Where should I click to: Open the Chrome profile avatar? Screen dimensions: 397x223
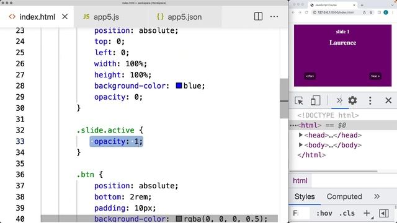point(386,12)
